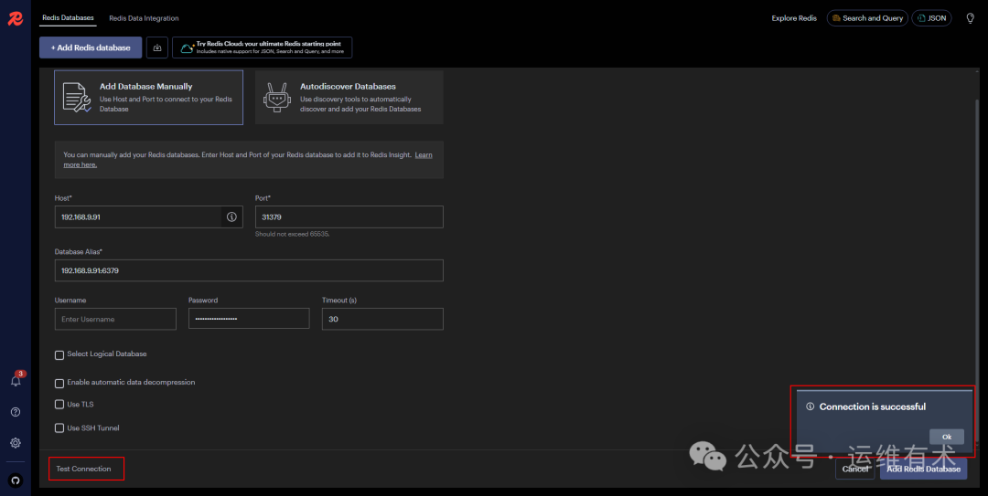The image size is (988, 496).
Task: Click Ok in the success notification
Action: pos(947,437)
